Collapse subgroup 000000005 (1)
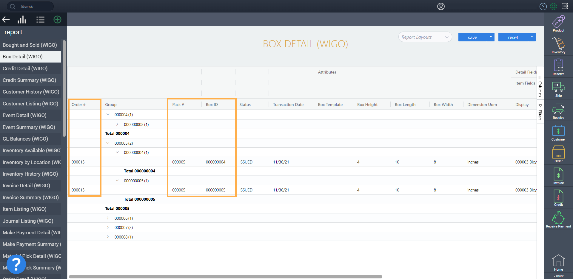573x279 pixels. point(117,180)
